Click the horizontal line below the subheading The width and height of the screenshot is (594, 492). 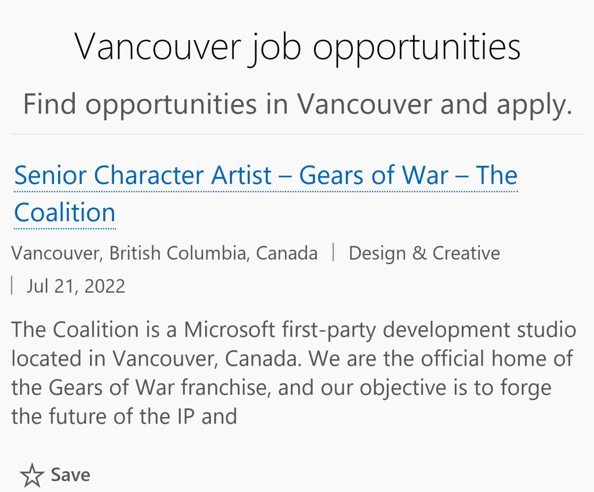click(x=297, y=134)
